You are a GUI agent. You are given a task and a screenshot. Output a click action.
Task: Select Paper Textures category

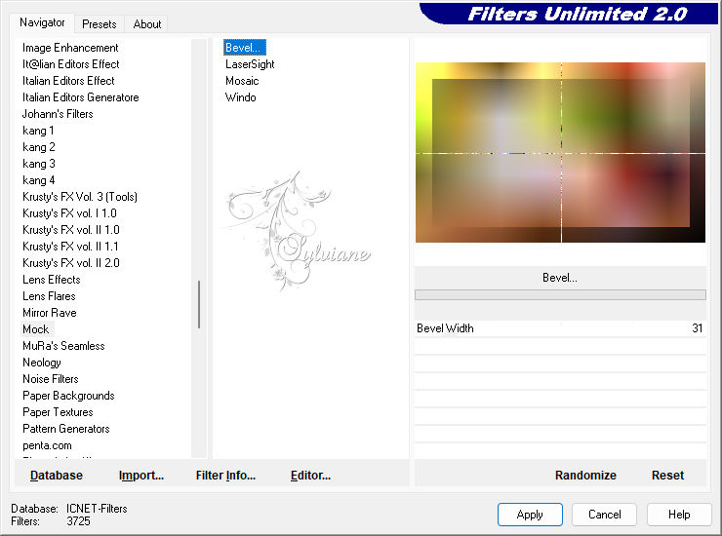[x=58, y=412]
